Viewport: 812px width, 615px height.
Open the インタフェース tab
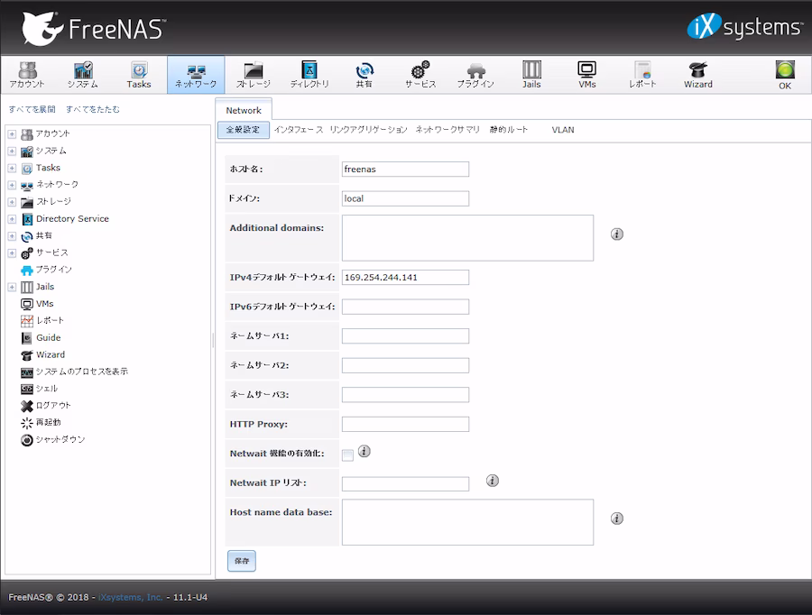[299, 130]
